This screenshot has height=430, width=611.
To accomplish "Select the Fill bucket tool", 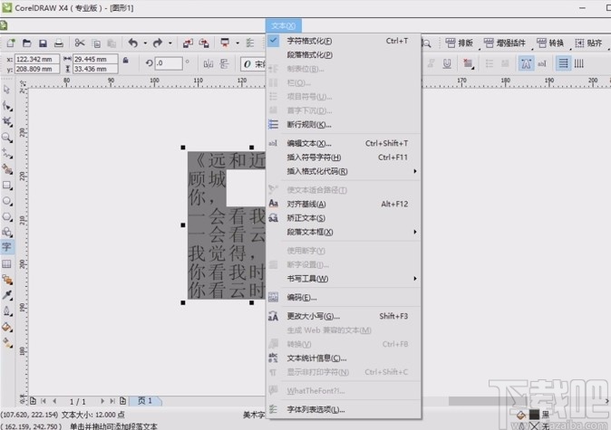I will pyautogui.click(x=7, y=327).
